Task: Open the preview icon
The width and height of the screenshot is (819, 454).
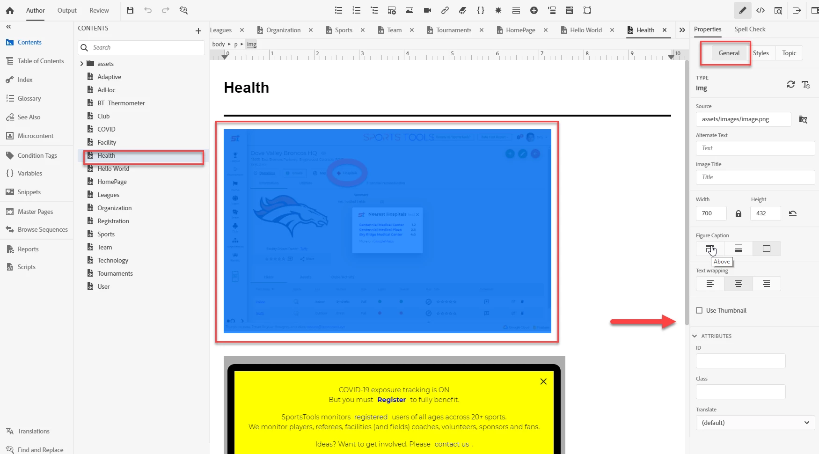Action: coord(778,10)
